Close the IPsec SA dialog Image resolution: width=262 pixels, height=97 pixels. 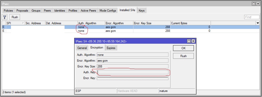point(193,41)
